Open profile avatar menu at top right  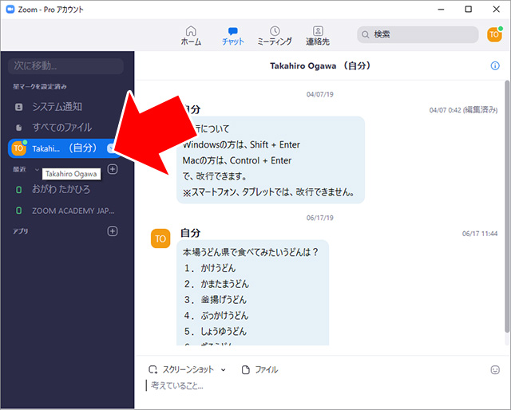coord(493,34)
